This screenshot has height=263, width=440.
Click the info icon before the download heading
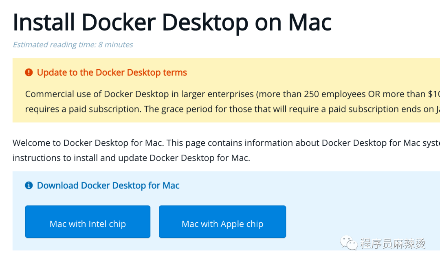(29, 185)
